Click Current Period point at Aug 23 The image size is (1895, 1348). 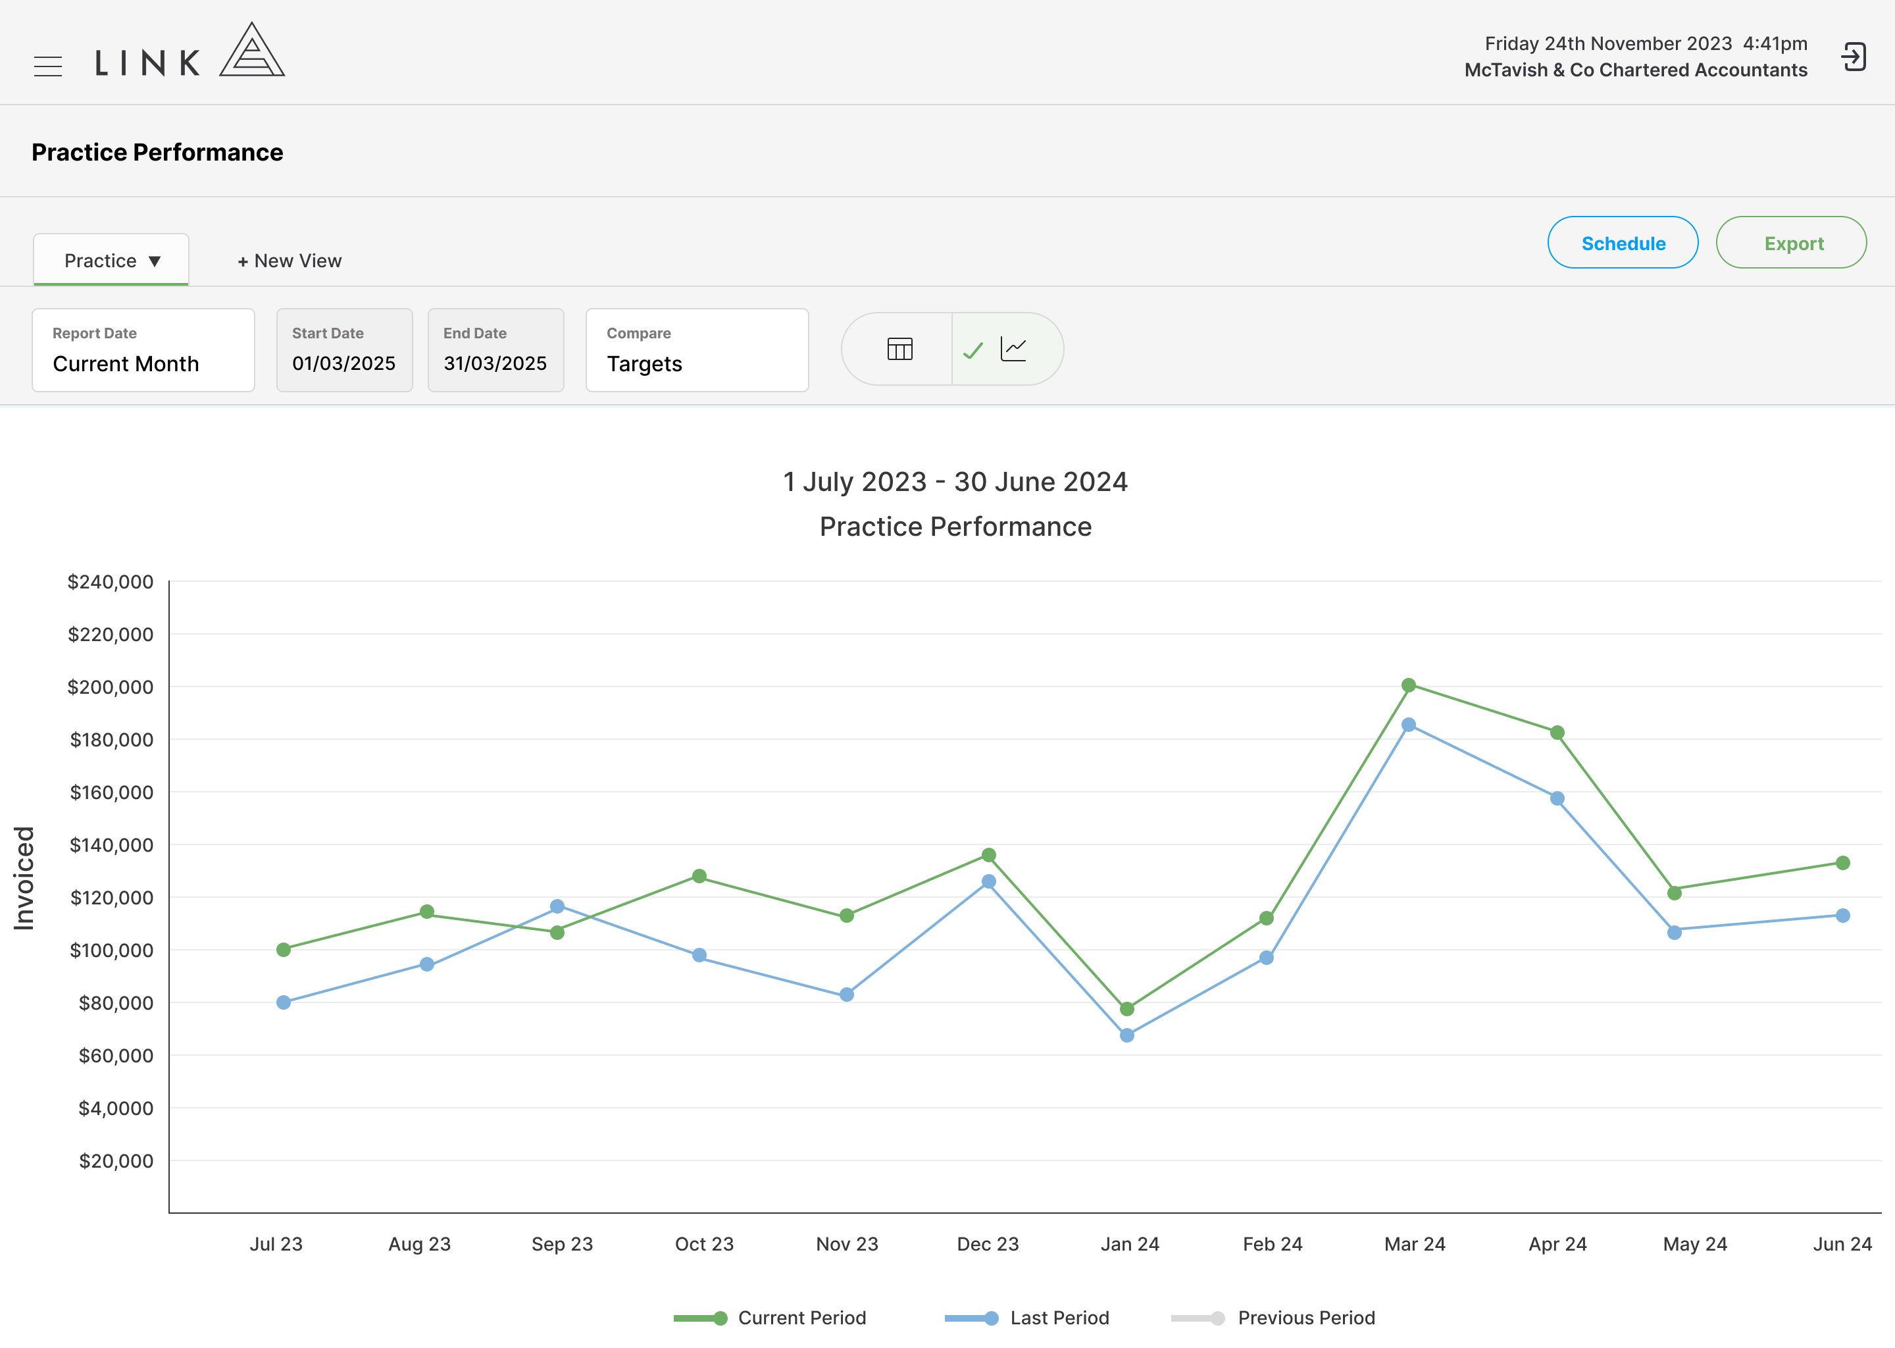[x=427, y=912]
